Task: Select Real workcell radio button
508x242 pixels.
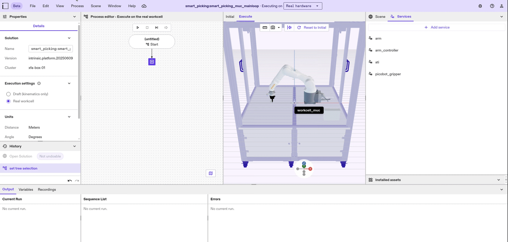Action: [8, 101]
